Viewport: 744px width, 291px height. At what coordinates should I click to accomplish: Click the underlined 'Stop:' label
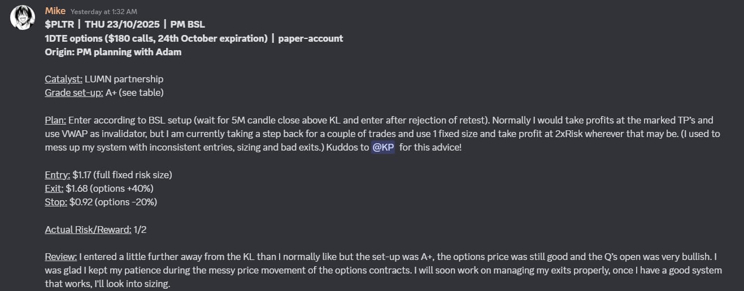pos(56,201)
